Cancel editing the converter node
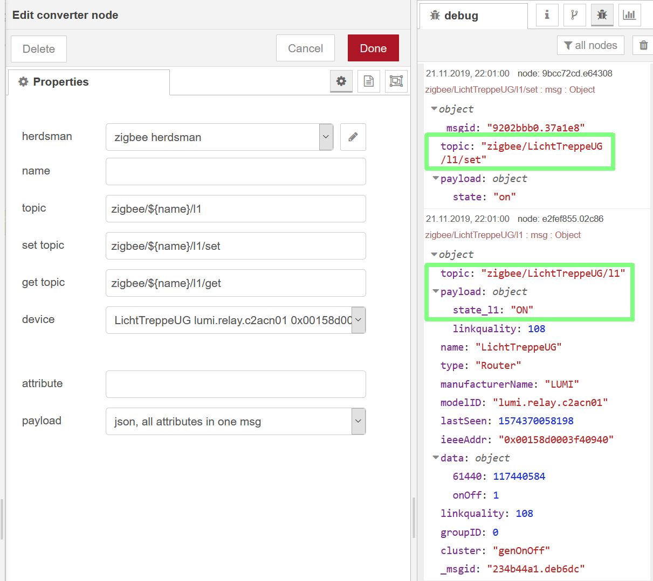The height and width of the screenshot is (581, 653). 305,48
